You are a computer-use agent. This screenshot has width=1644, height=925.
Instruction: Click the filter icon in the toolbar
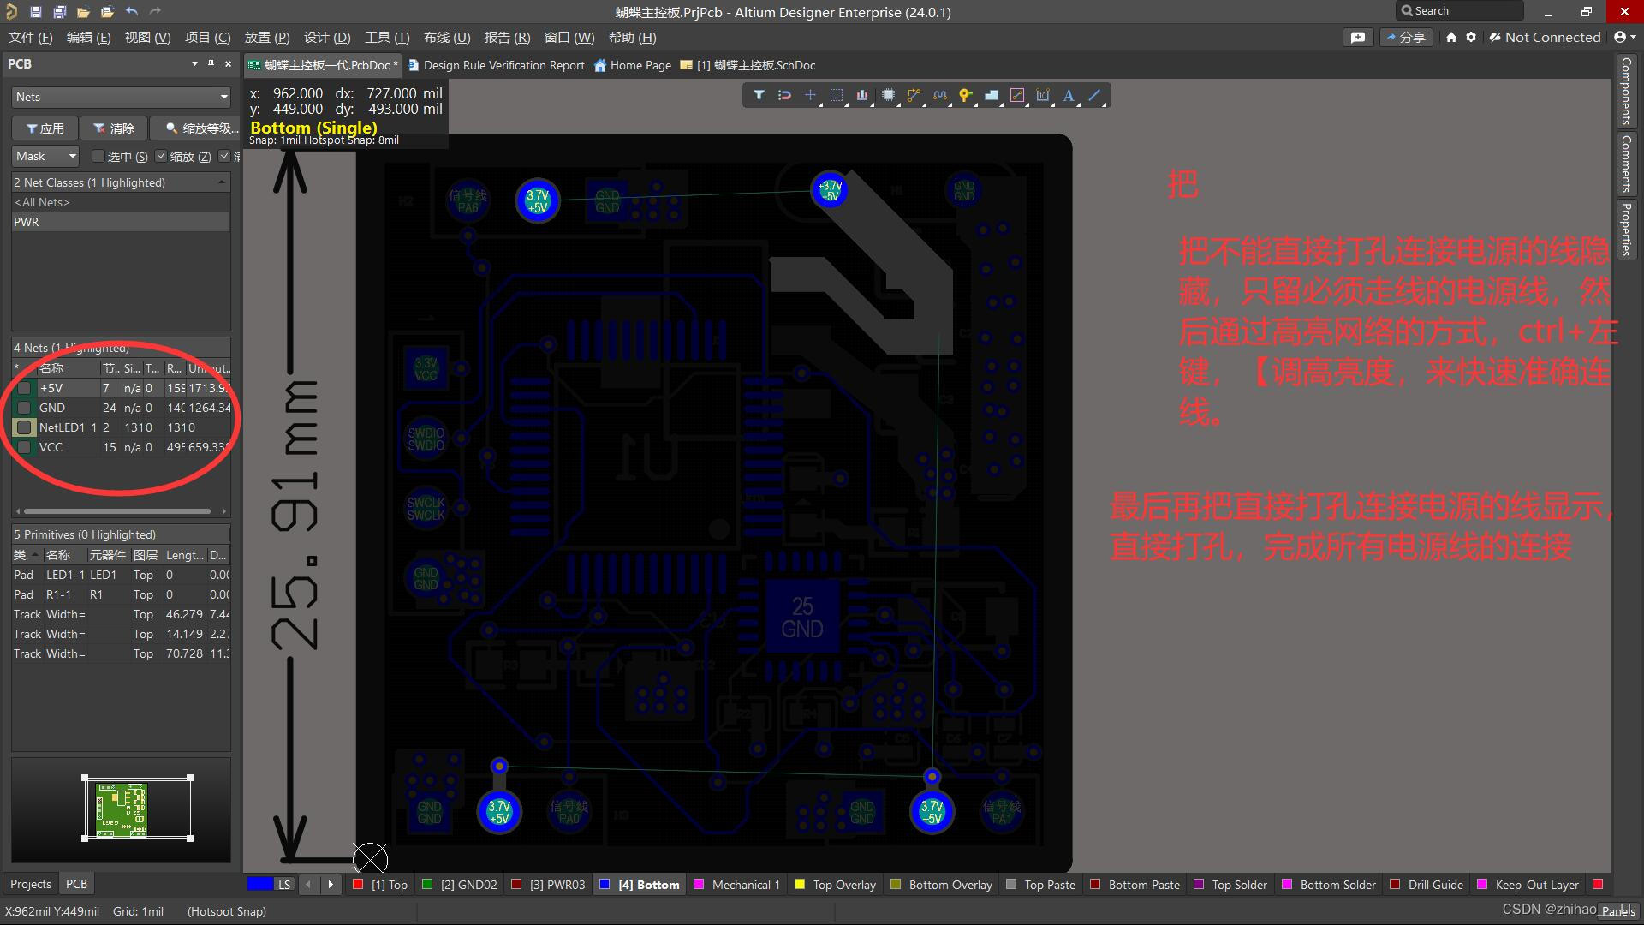(758, 95)
